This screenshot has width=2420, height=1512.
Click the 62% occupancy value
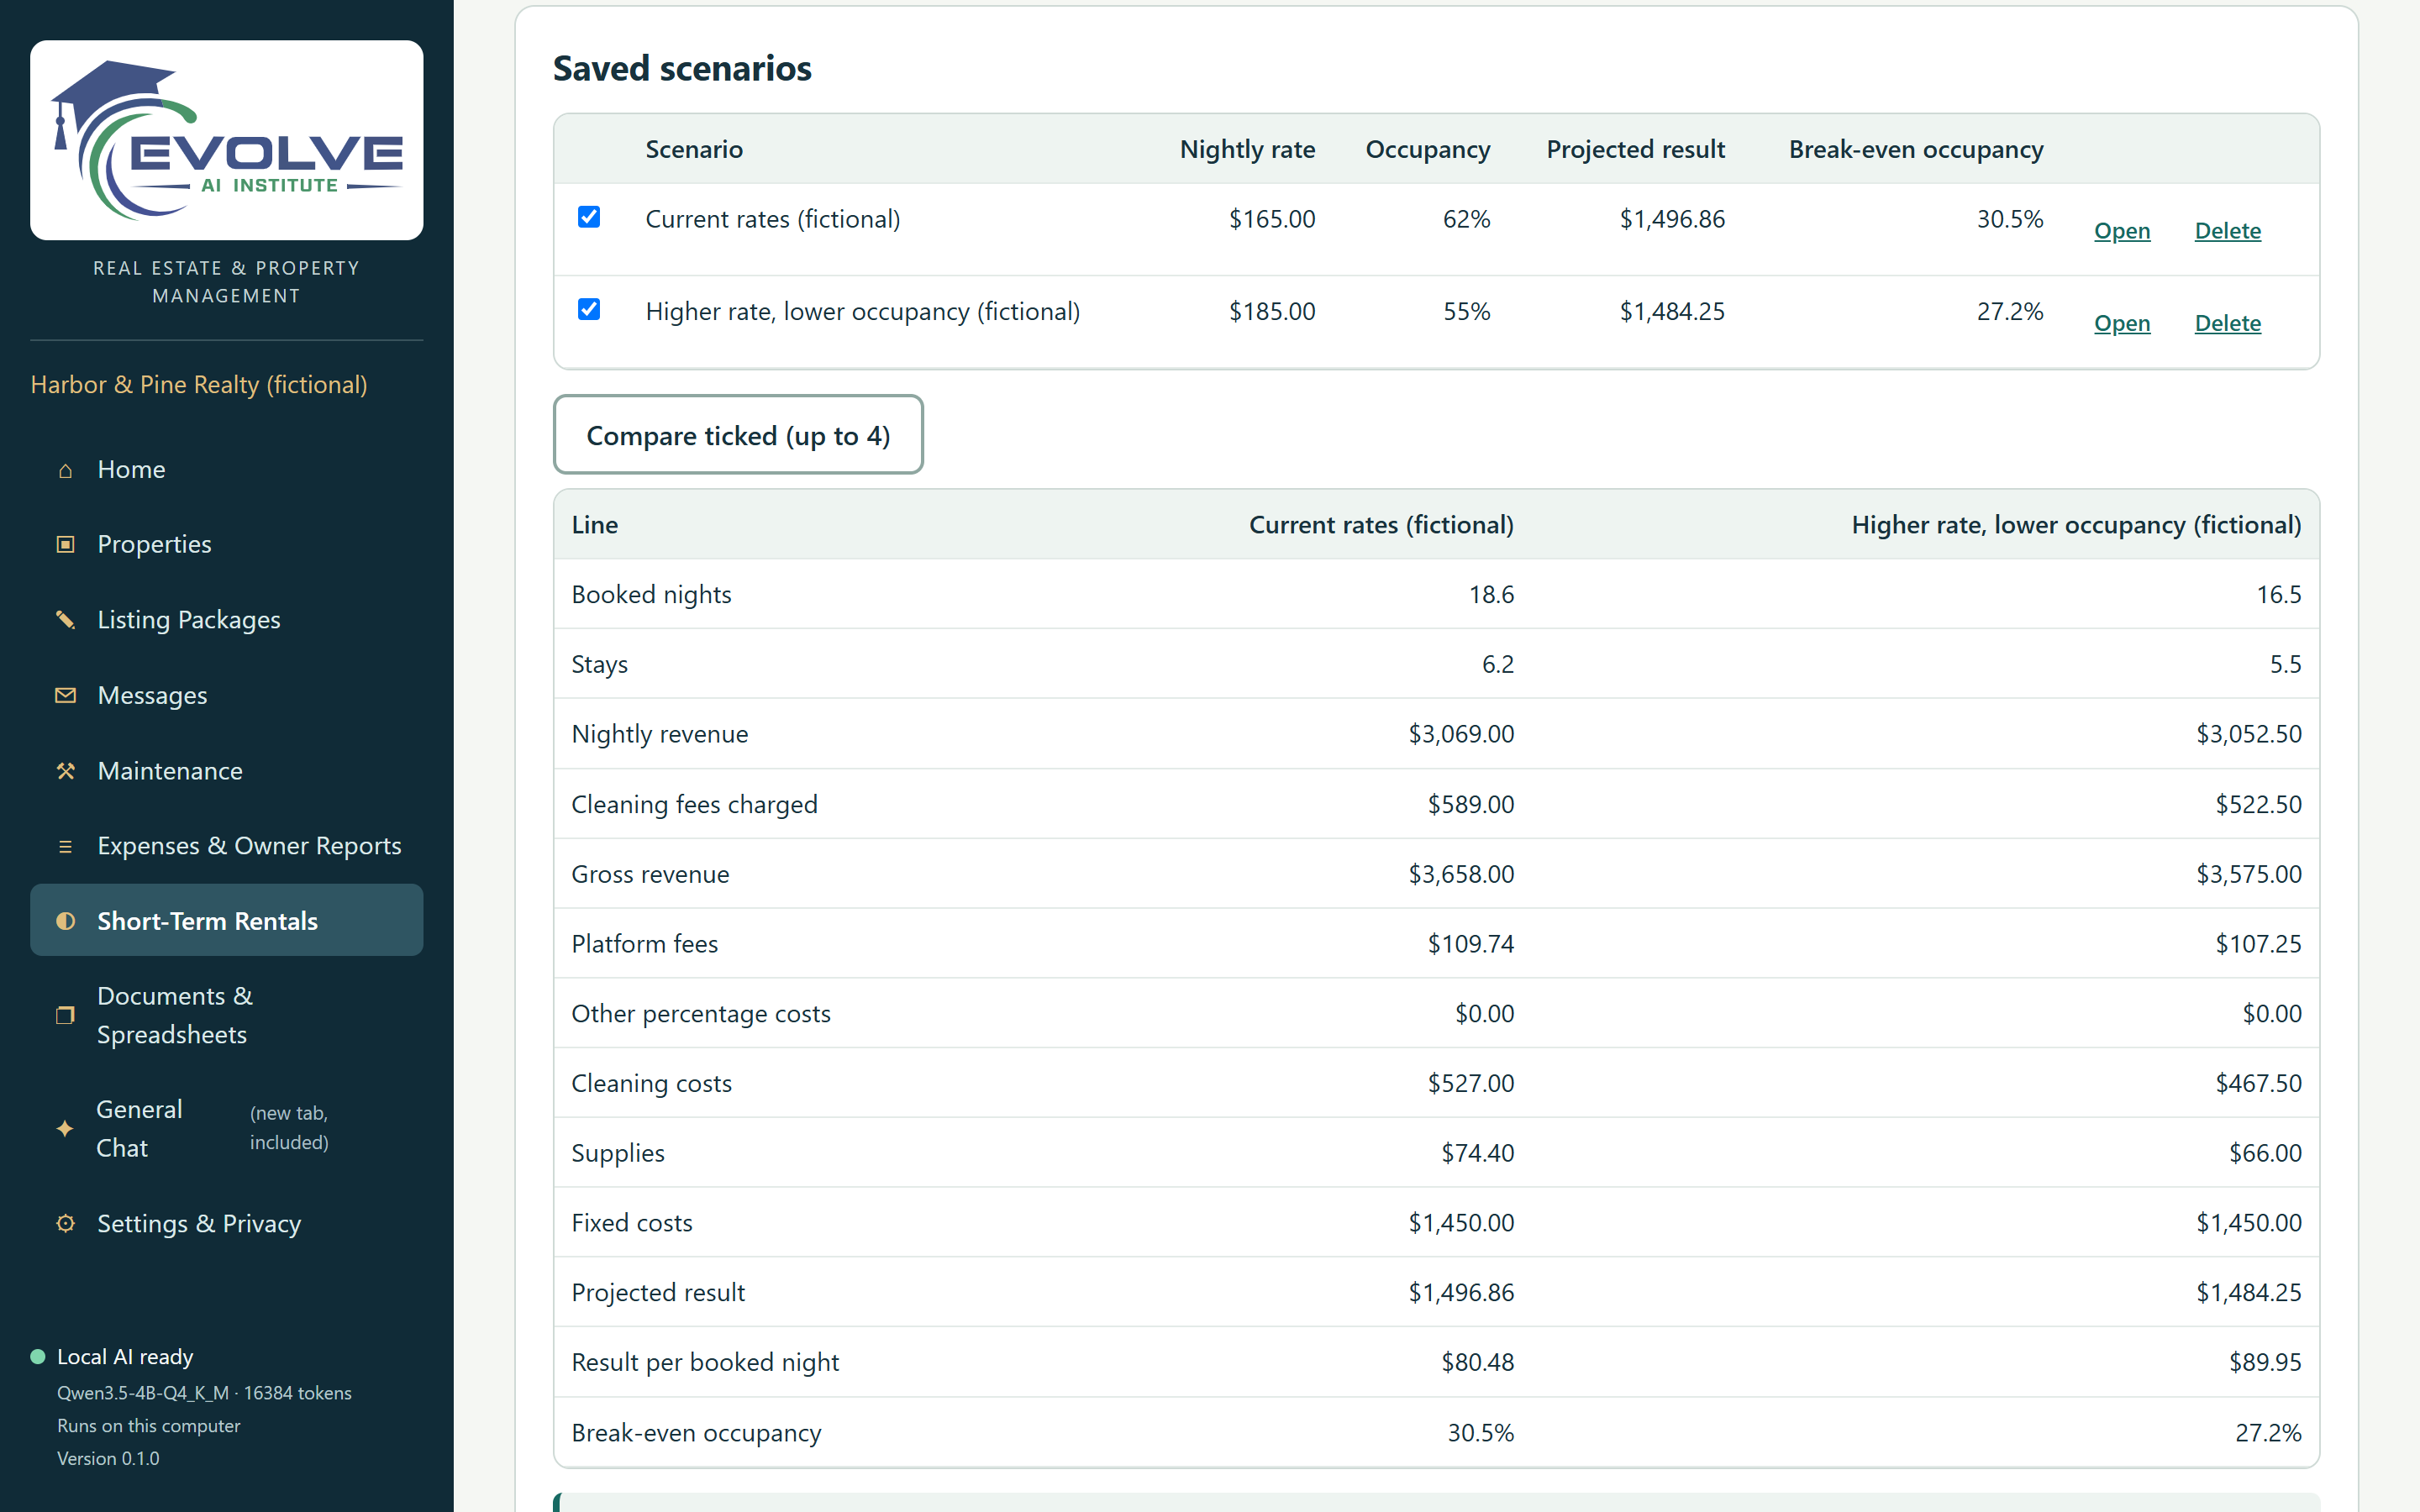click(1466, 219)
